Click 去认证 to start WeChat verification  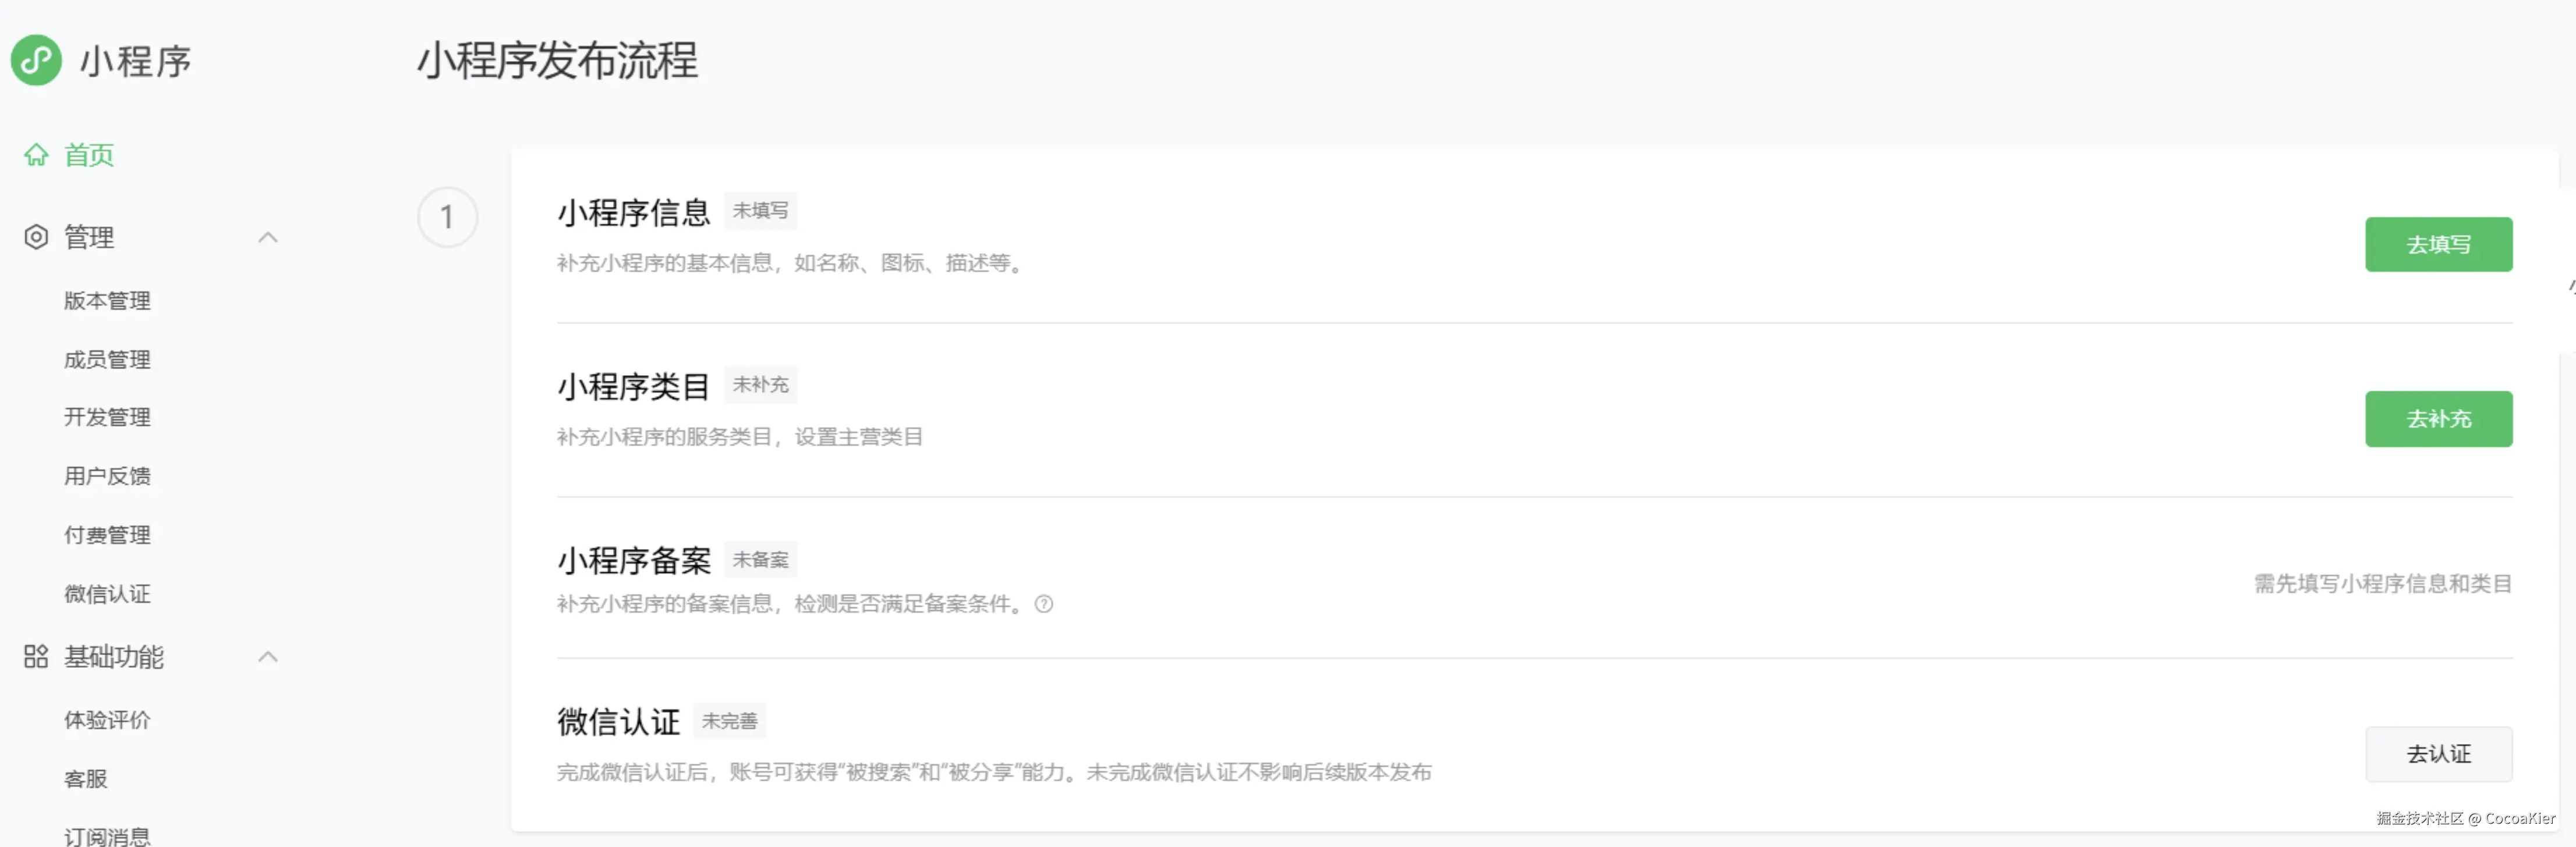coord(2438,754)
